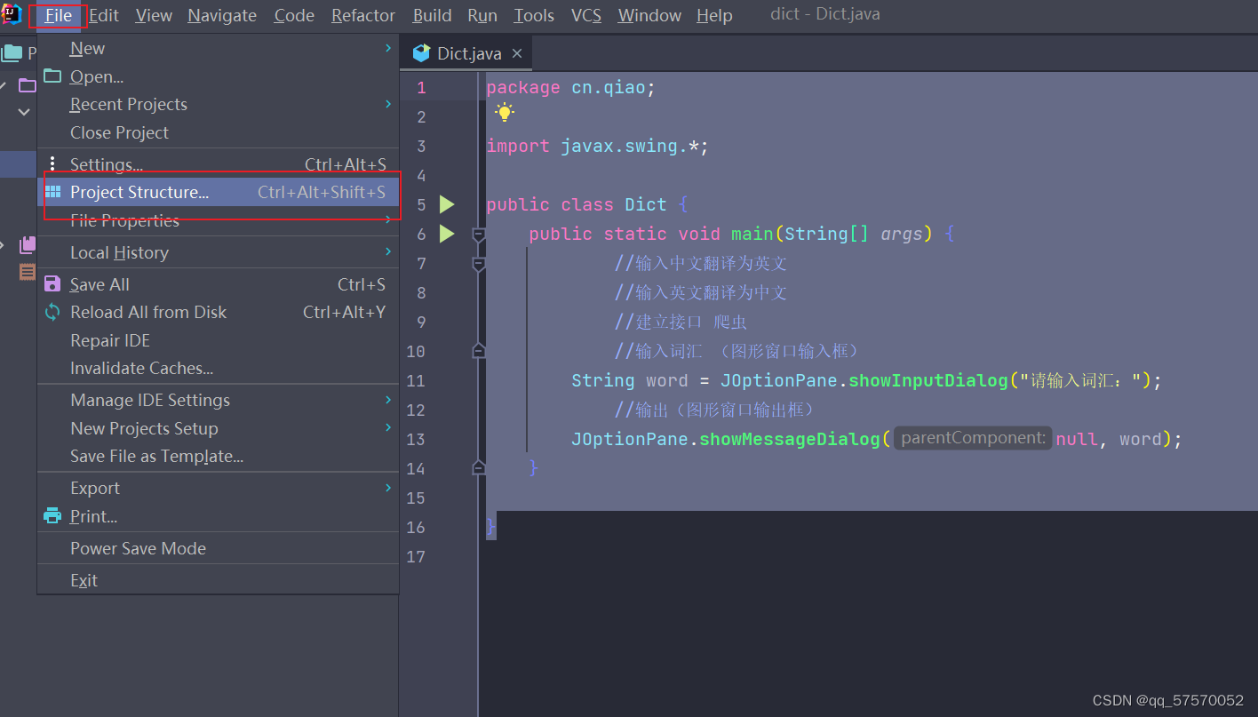Choose Exit from File menu
Viewport: 1258px width, 717px height.
click(x=218, y=580)
